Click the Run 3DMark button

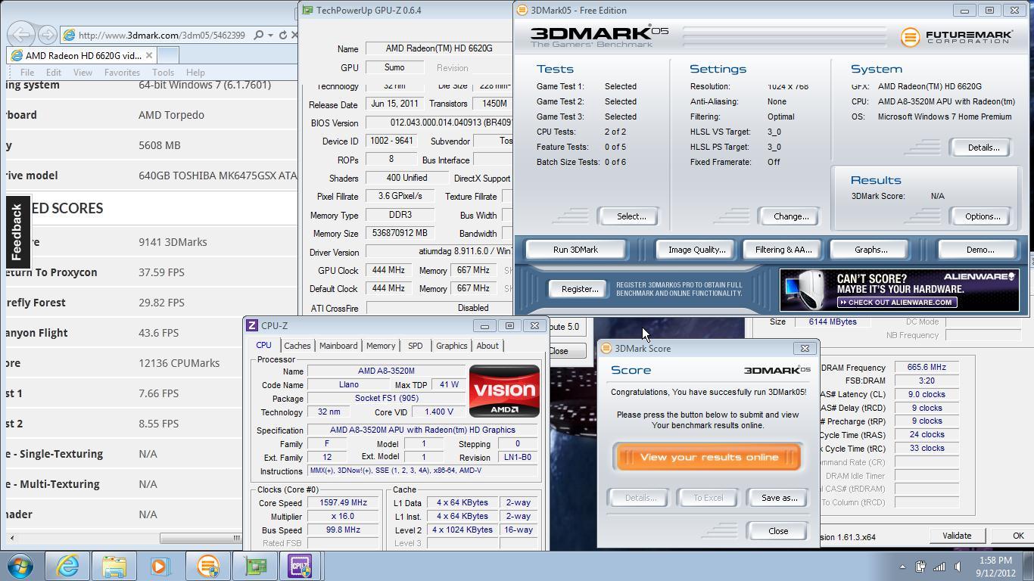575,250
